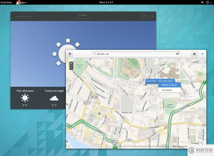Click the B1003 road label
The height and width of the screenshot is (156, 214).
point(115,142)
